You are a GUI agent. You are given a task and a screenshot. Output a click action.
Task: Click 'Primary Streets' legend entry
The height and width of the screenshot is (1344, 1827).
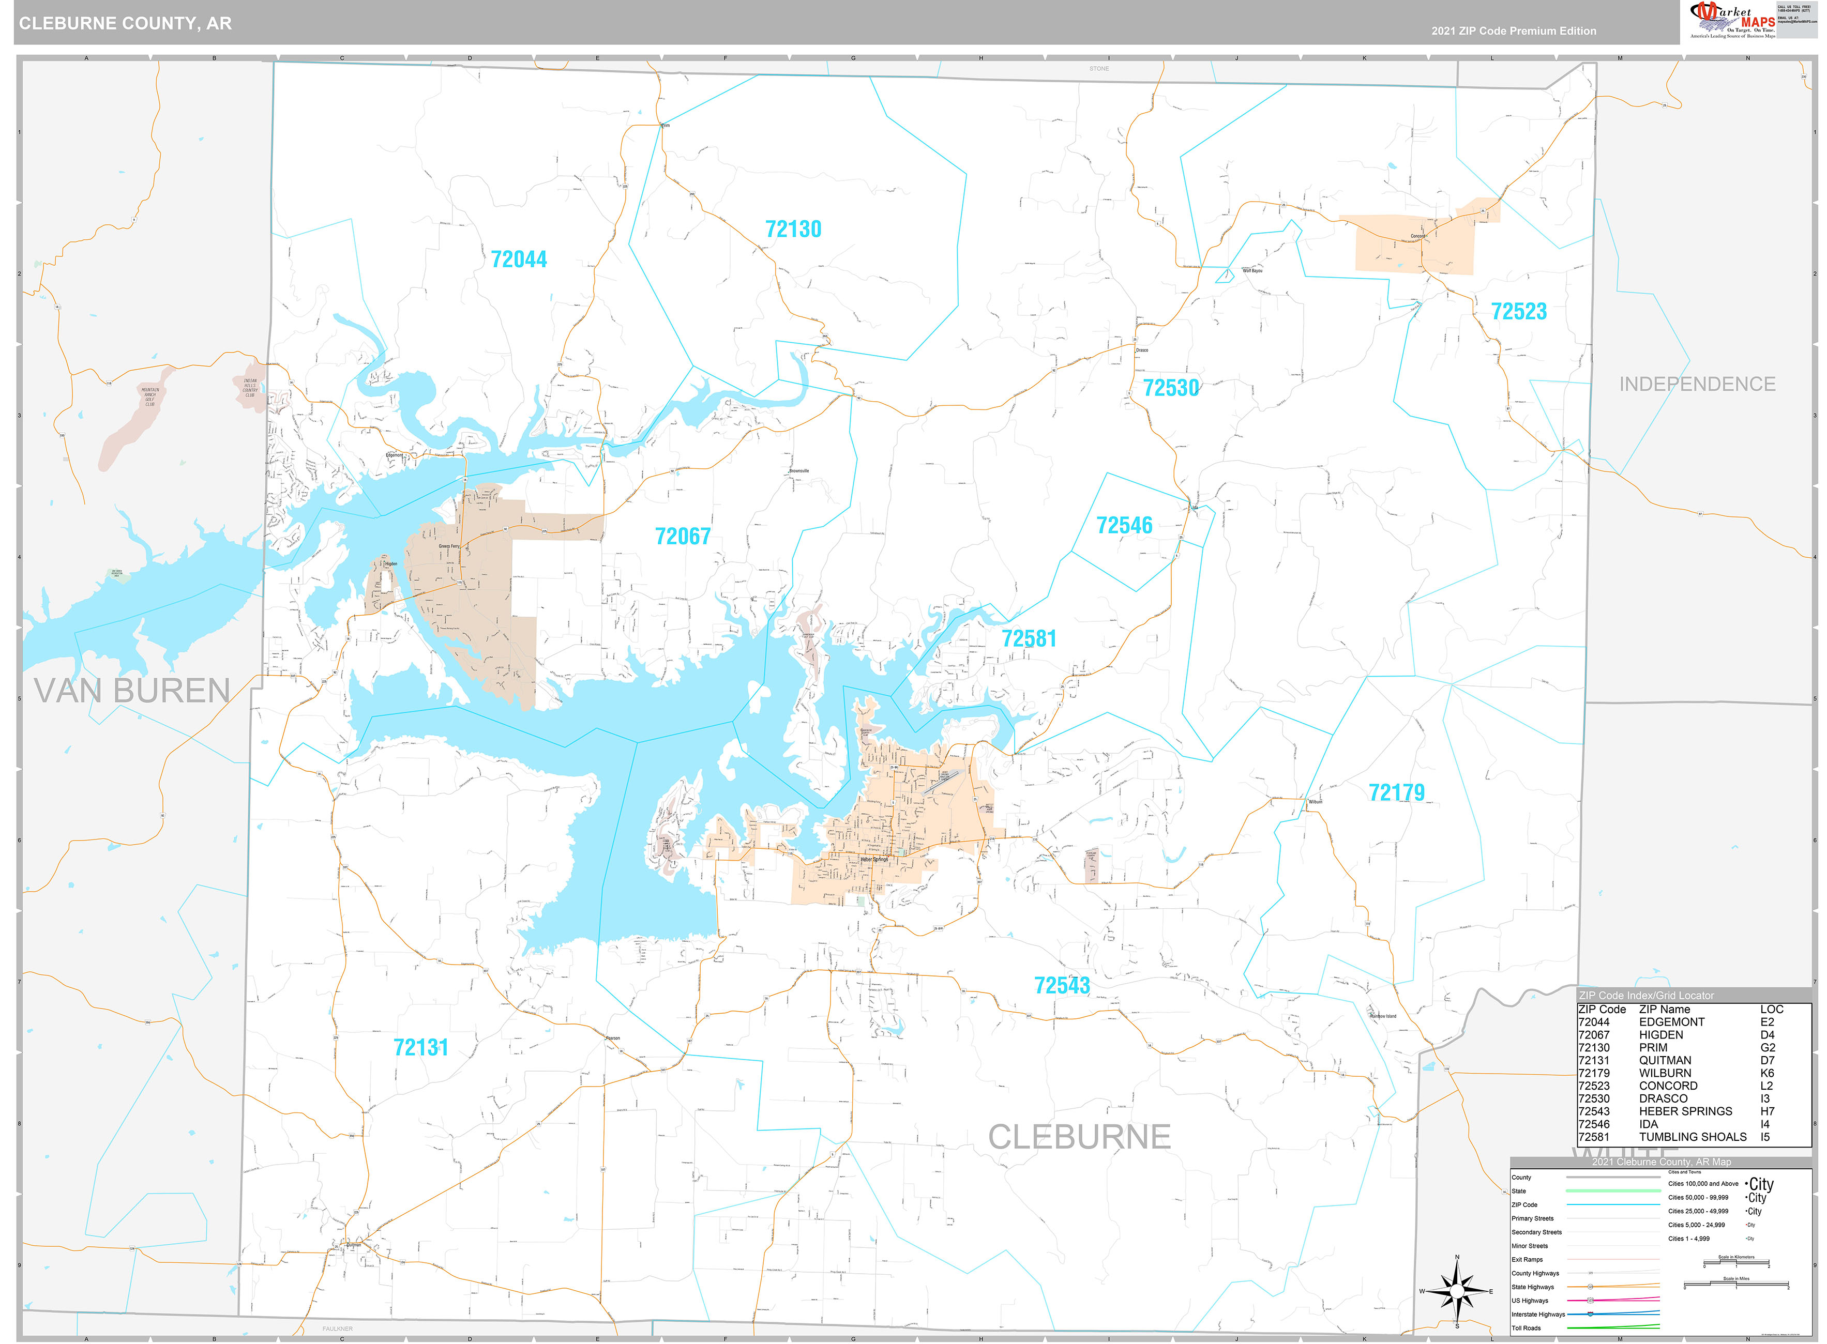coord(1532,1219)
